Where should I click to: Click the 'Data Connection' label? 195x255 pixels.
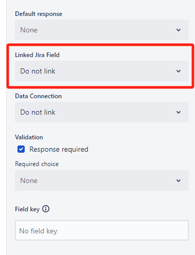38,96
